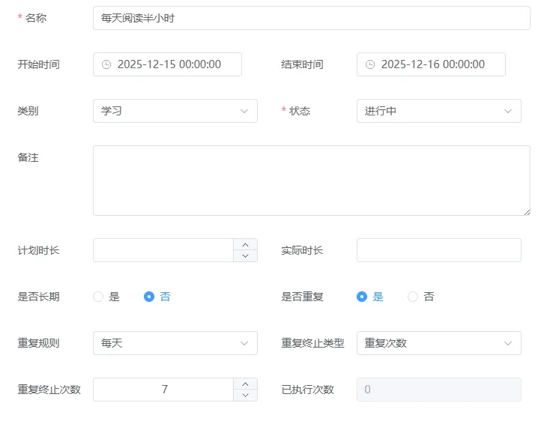Expand the 重复规则 dropdown showing 每天
The width and height of the screenshot is (544, 421).
(175, 343)
